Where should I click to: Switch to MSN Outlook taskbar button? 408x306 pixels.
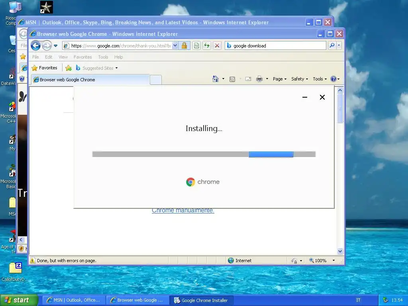(74, 300)
